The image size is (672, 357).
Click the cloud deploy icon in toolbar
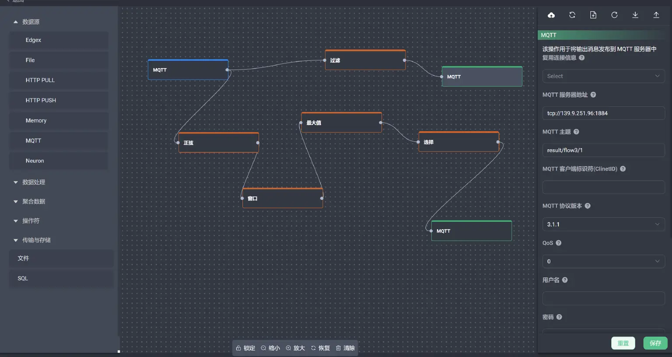pos(551,15)
